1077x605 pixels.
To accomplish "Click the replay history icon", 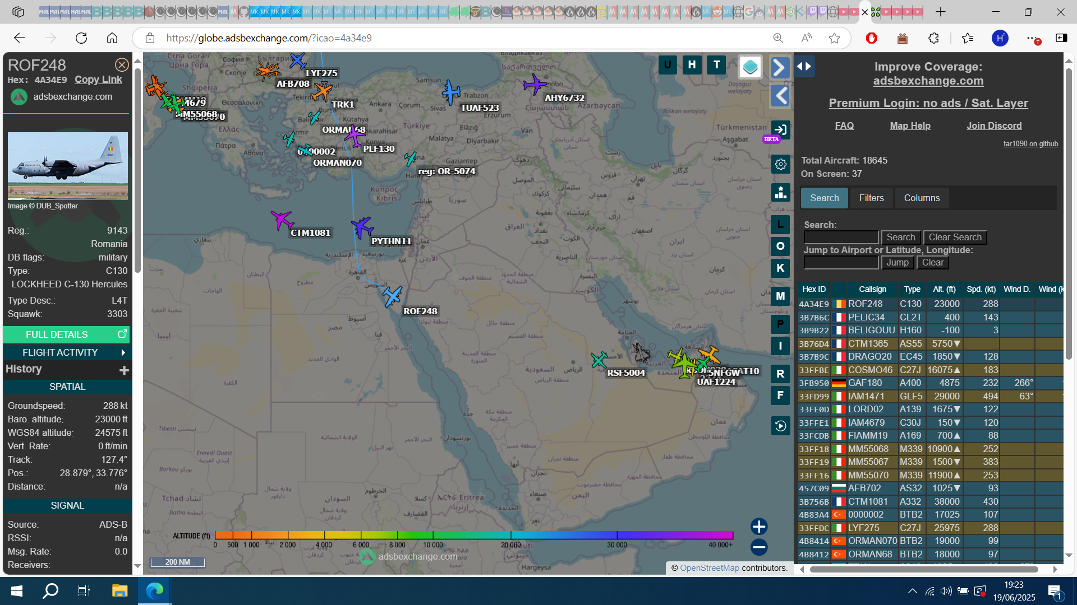I will (780, 426).
